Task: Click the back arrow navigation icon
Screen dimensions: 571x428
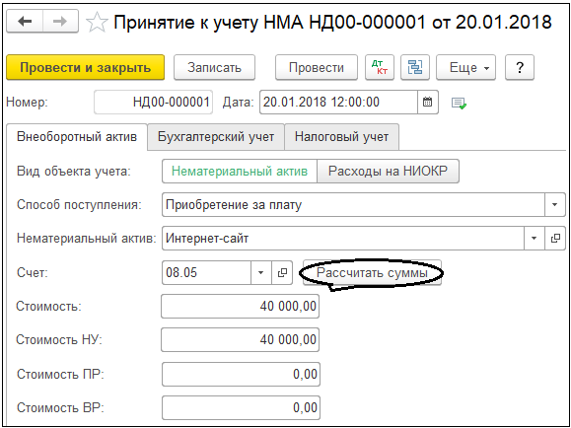Action: [x=25, y=22]
